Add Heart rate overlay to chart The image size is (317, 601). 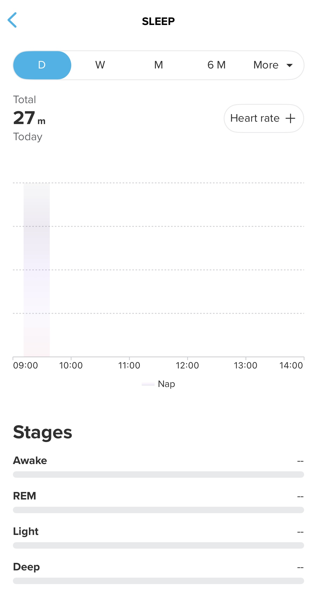(263, 118)
